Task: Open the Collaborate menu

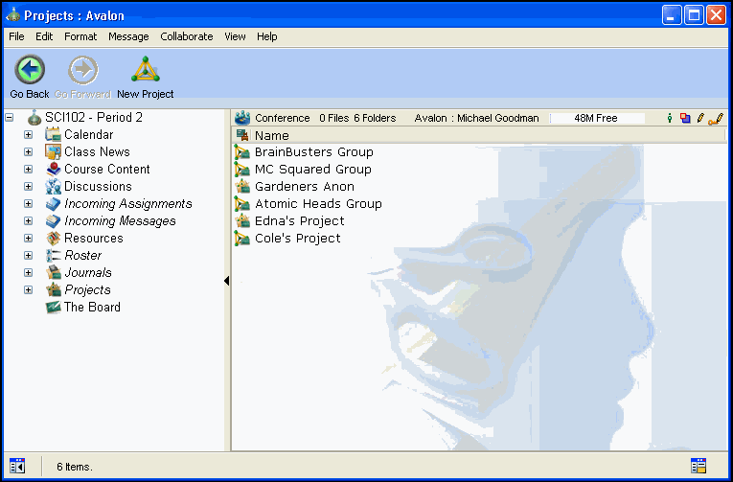Action: 186,36
